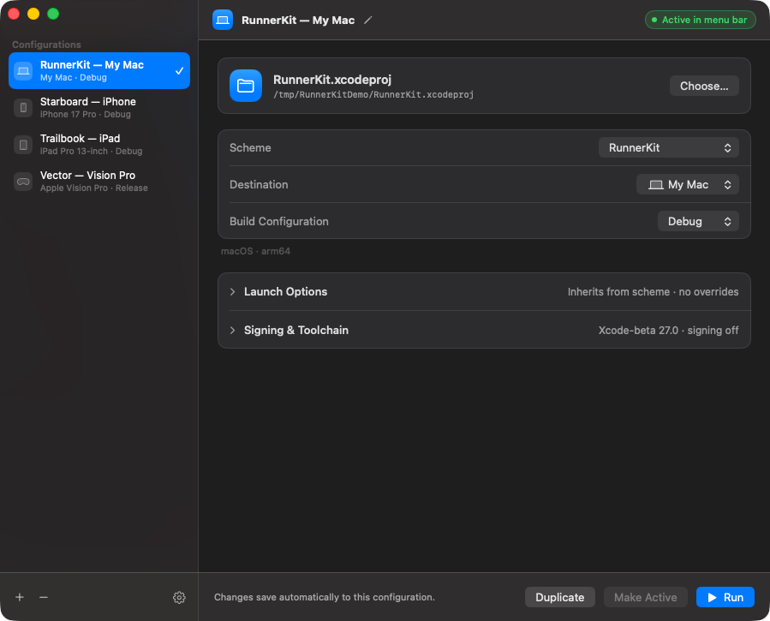The image size is (770, 621).
Task: Click the green zoom window button
Action: click(53, 14)
